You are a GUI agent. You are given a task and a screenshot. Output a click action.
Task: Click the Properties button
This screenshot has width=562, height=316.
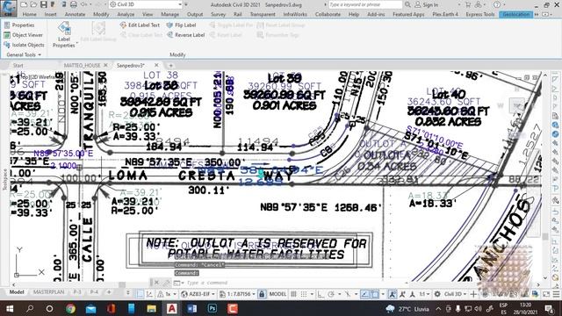19,25
